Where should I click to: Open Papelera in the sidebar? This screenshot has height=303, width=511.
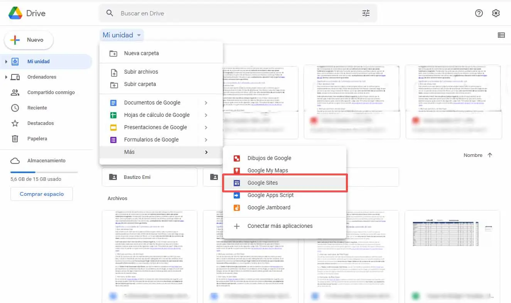46,139
